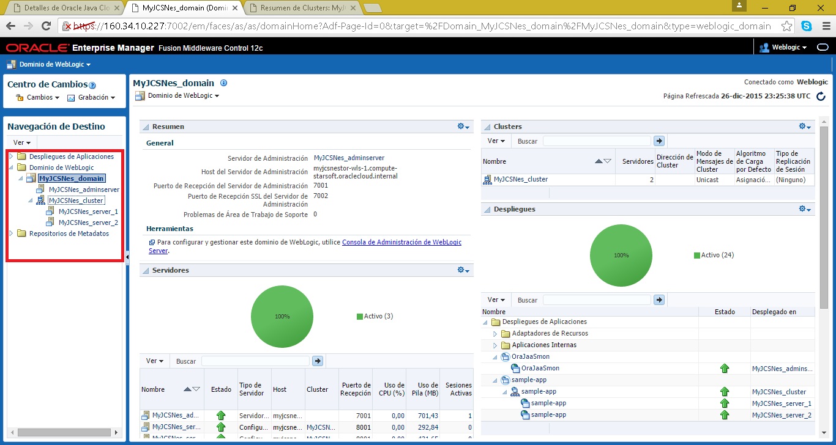836x445 pixels.
Task: Expand the Adaptadores de Recursos folder
Action: (x=495, y=334)
